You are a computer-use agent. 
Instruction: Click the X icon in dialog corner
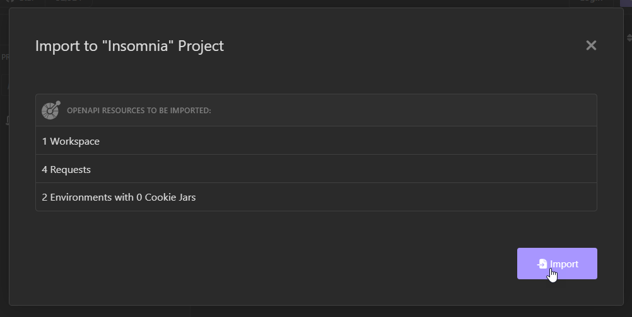click(591, 45)
